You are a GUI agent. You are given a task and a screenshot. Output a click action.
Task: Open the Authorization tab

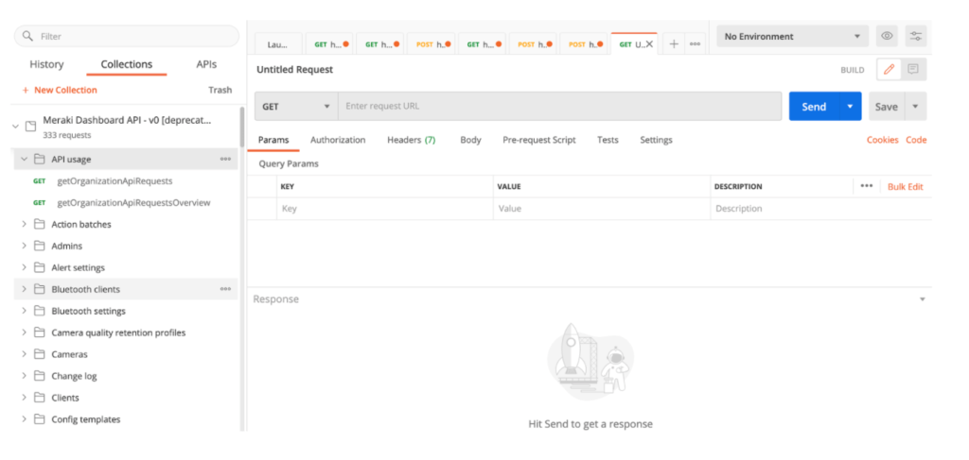pyautogui.click(x=338, y=140)
